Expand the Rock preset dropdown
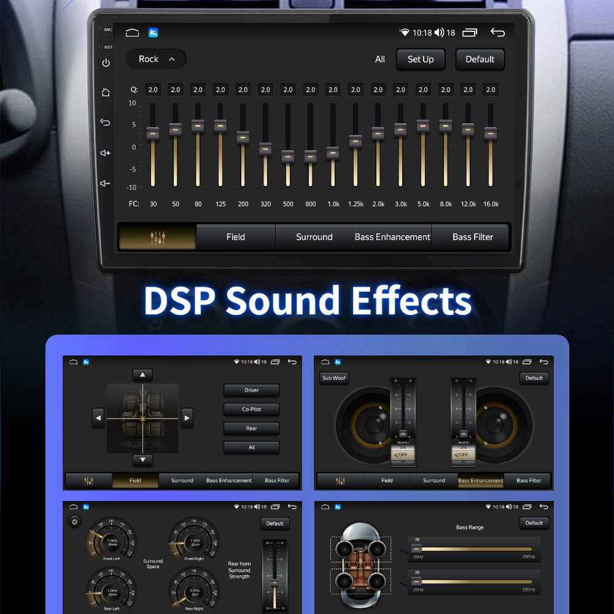The height and width of the screenshot is (614, 614). pyautogui.click(x=156, y=59)
